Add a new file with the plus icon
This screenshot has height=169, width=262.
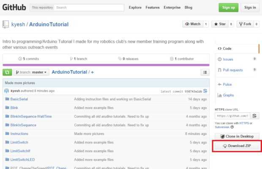[93, 72]
